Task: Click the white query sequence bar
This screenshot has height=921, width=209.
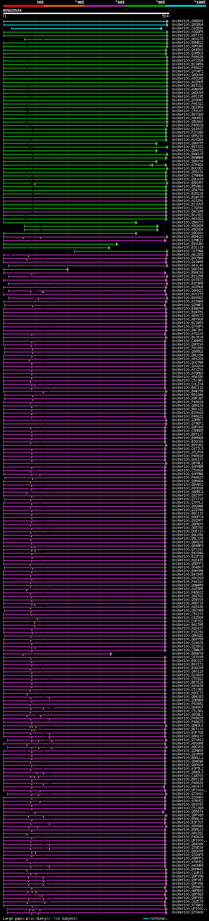Action: coord(86,13)
